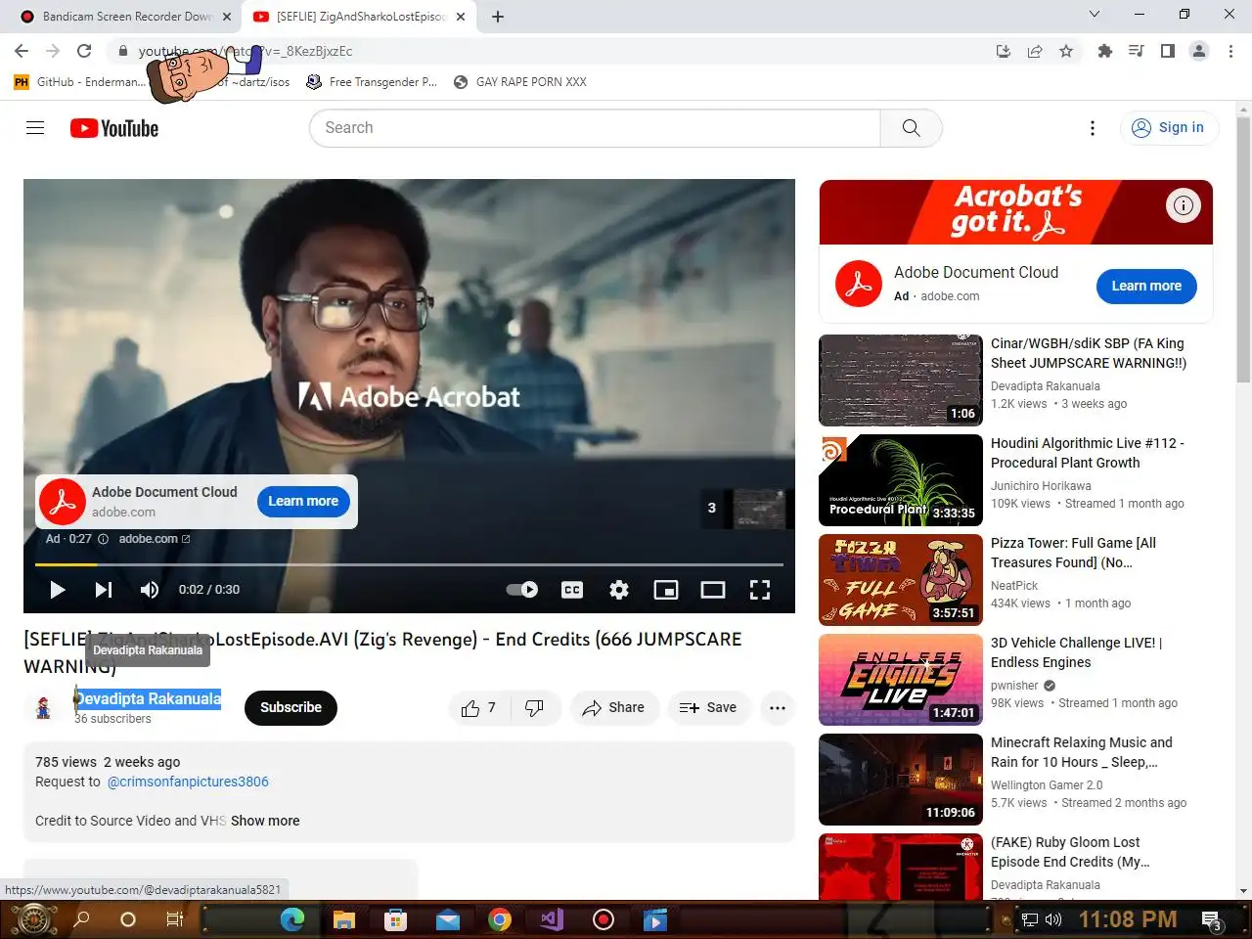Image resolution: width=1252 pixels, height=939 pixels.
Task: Enable miniplayer mode
Action: (x=666, y=590)
